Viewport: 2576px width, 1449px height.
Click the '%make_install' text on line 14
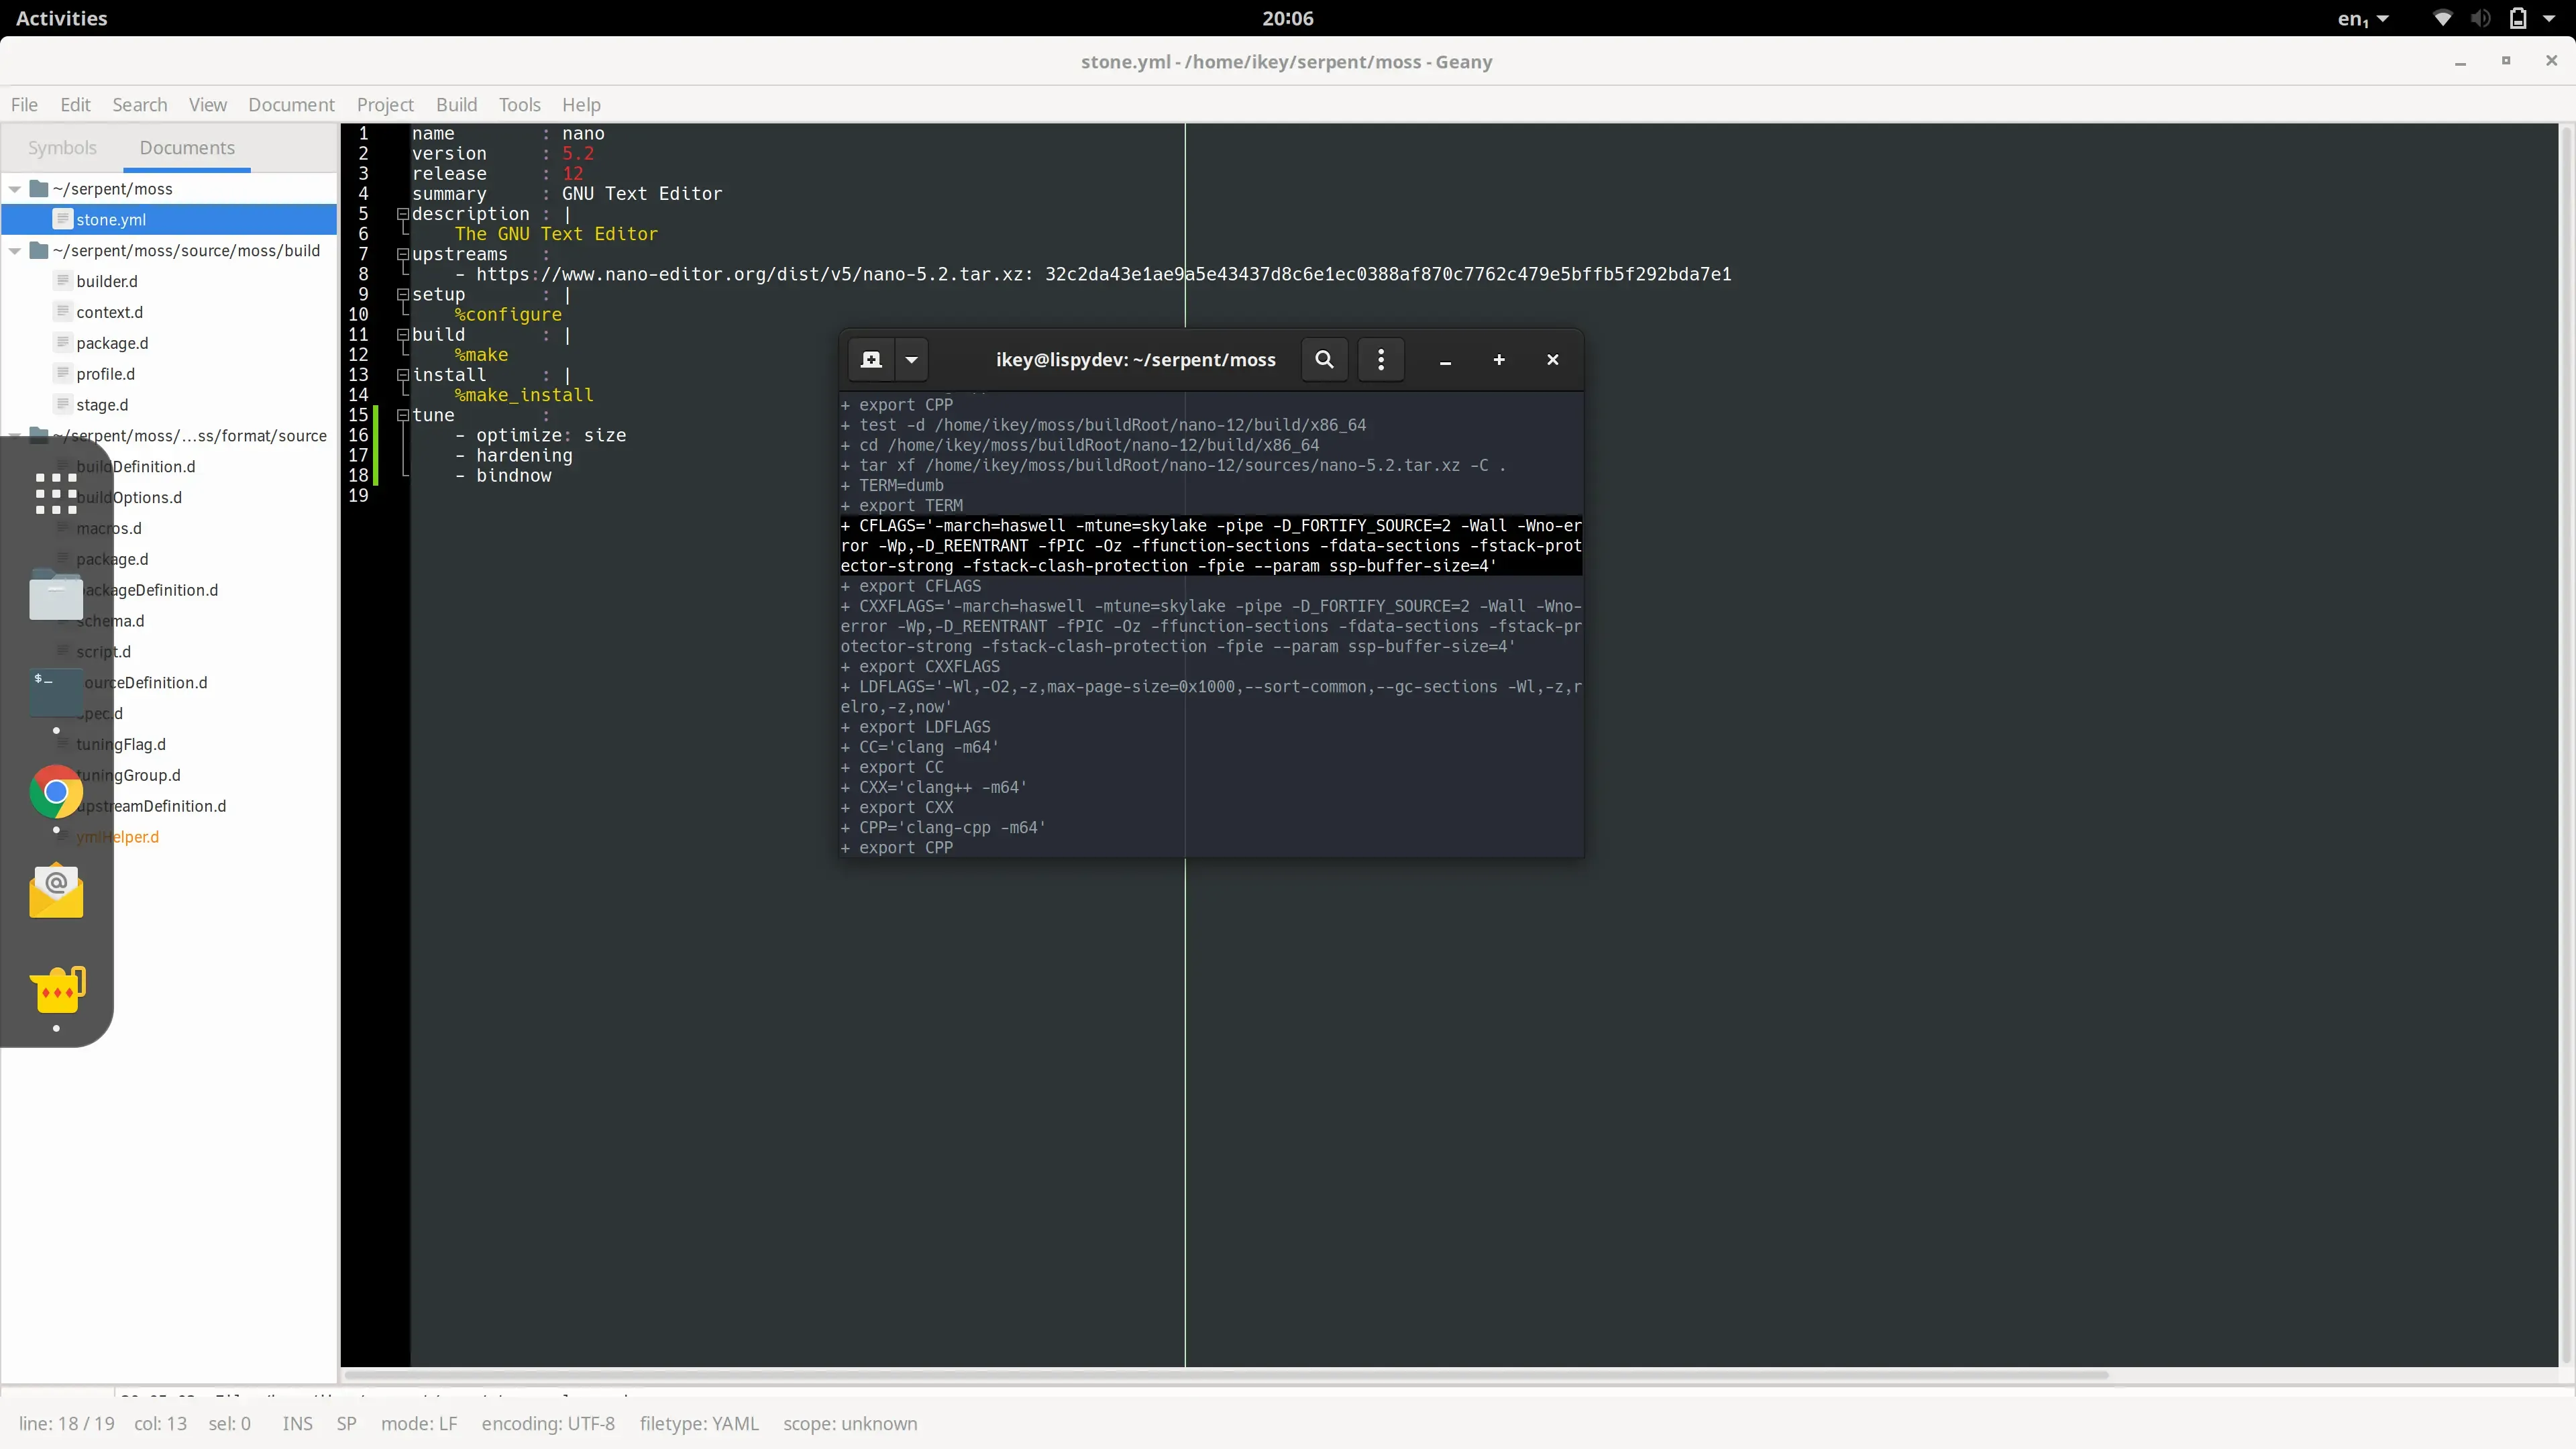[x=524, y=395]
